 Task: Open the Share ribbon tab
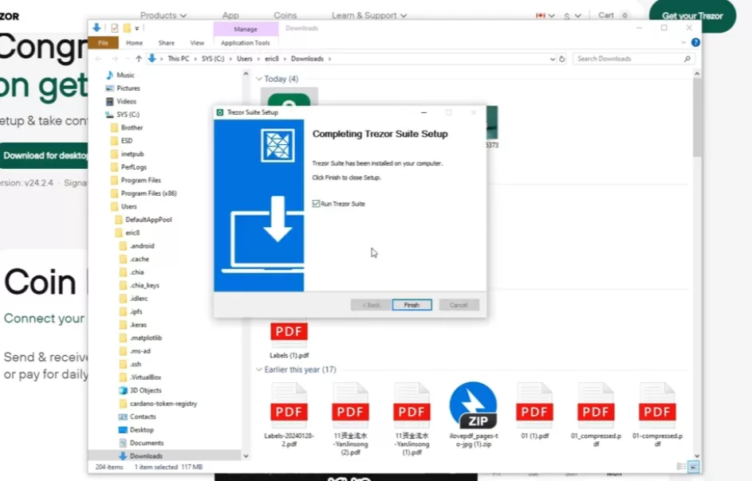tap(167, 43)
